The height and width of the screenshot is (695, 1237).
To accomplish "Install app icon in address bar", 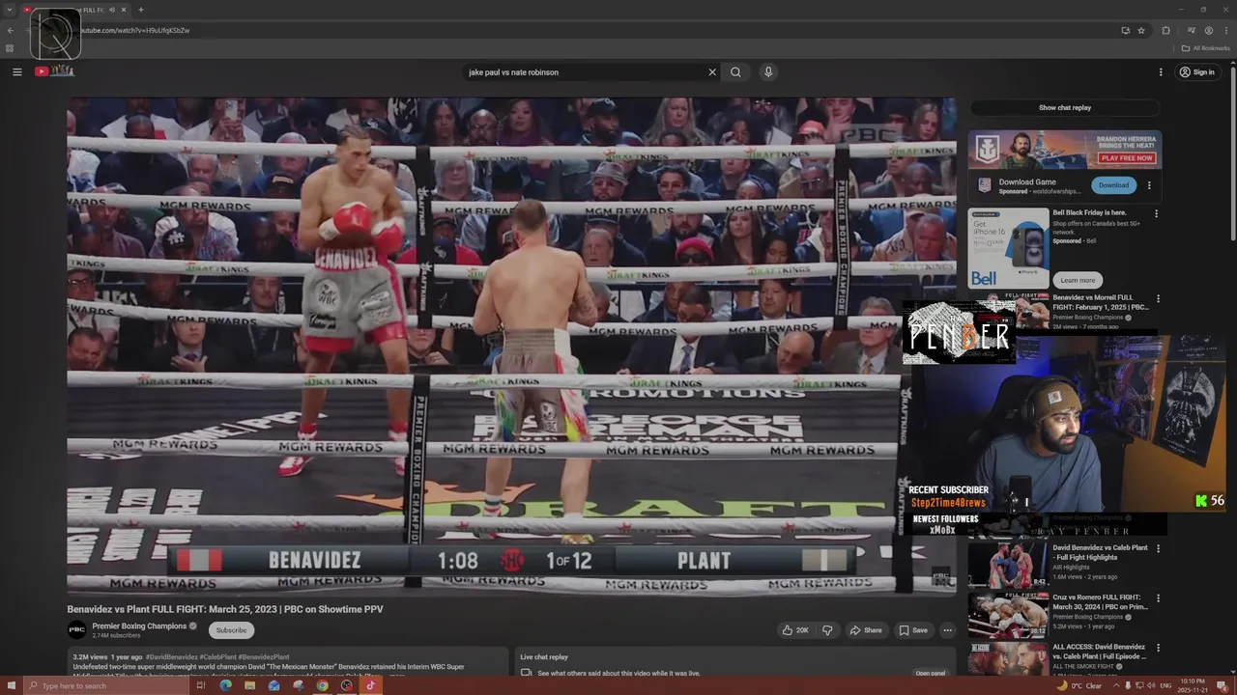I will tap(1125, 30).
